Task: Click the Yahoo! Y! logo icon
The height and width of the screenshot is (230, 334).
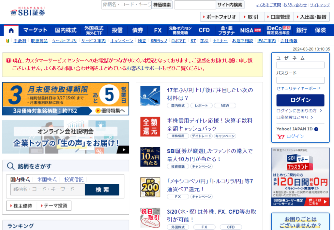Action: 280,137
